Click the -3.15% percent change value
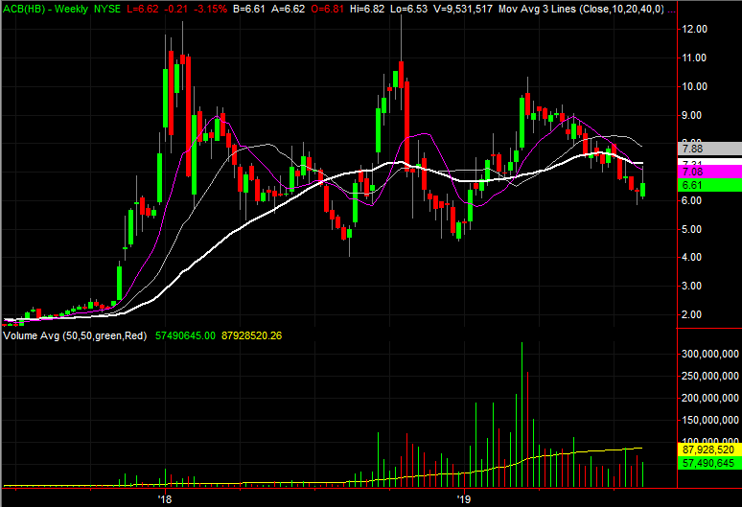The height and width of the screenshot is (507, 742). pos(210,9)
